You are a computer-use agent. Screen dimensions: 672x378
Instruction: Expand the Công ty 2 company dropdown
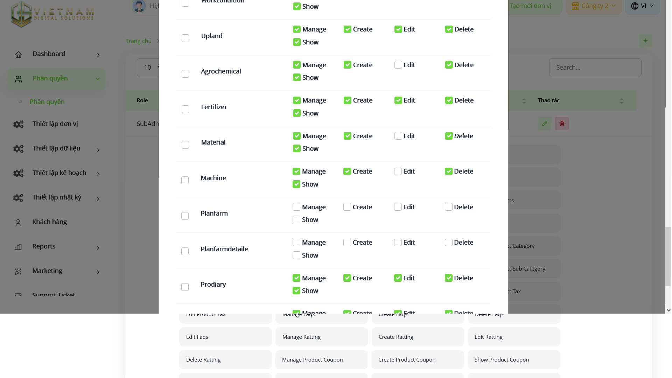pos(594,6)
